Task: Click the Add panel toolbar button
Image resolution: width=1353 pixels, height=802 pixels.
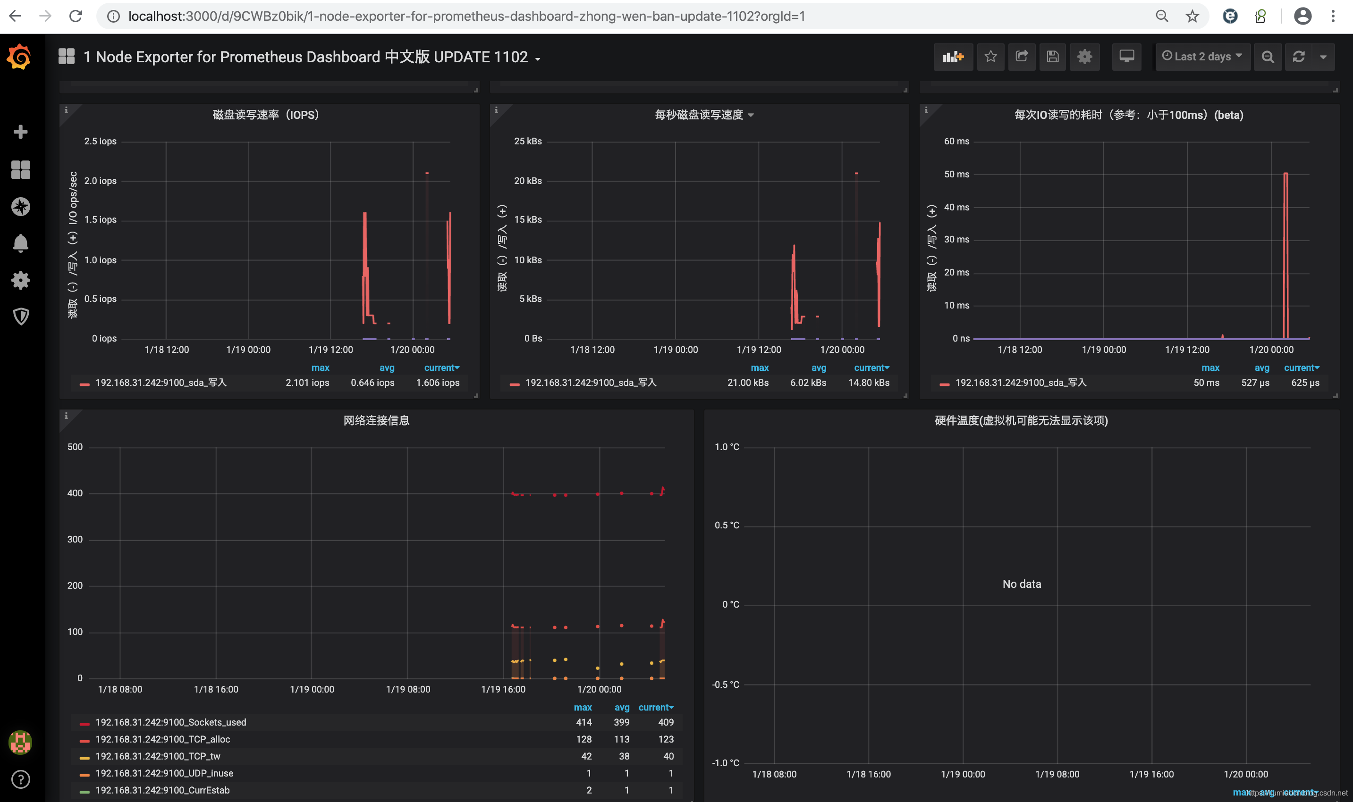Action: [x=953, y=57]
